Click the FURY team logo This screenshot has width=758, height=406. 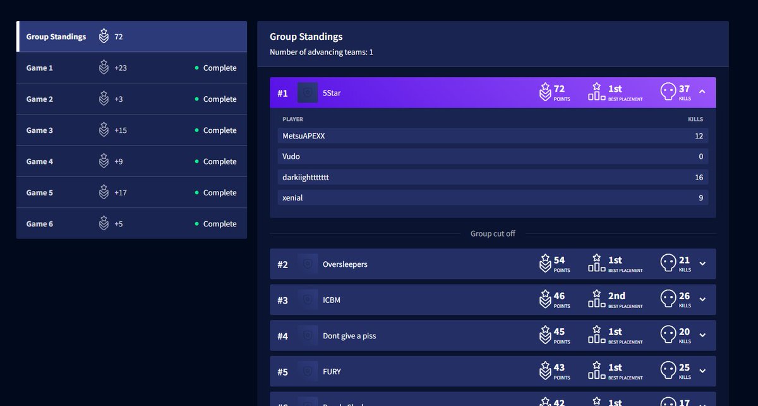pyautogui.click(x=308, y=371)
